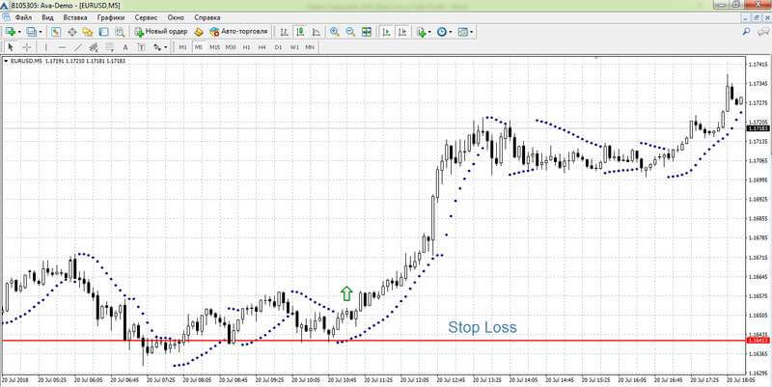
Task: Switch to D1 timeframe
Action: (278, 47)
